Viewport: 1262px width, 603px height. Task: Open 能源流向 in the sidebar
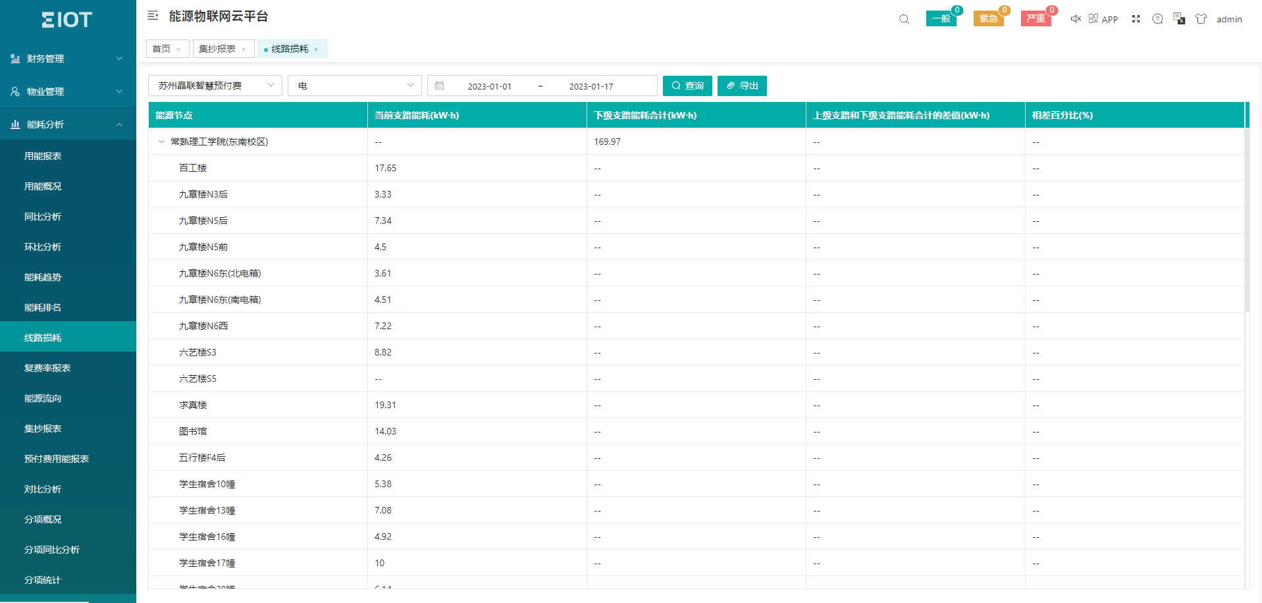(68, 398)
